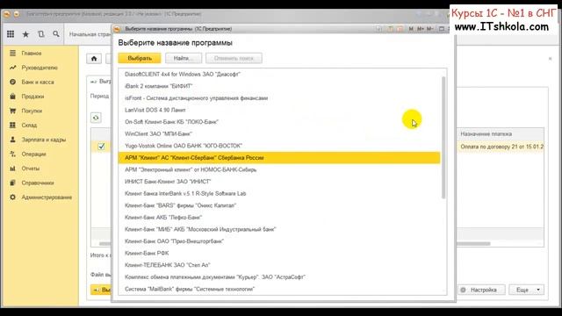Click the Отменить поиск button

[234, 58]
